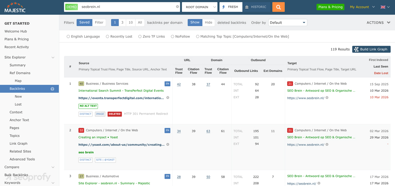This screenshot has width=395, height=186.
Task: Open the Plans & Pricing green button
Action: 330,7
